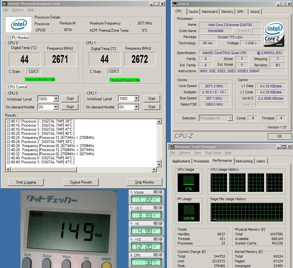The height and width of the screenshot is (268, 293).
Task: Select the result row '22:40:12: Processor 2 : DIGITAL TMP[ 38°C ]'
Action: 41,121
